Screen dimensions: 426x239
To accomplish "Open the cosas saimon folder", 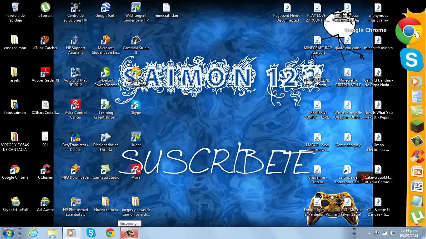I will [x=15, y=42].
